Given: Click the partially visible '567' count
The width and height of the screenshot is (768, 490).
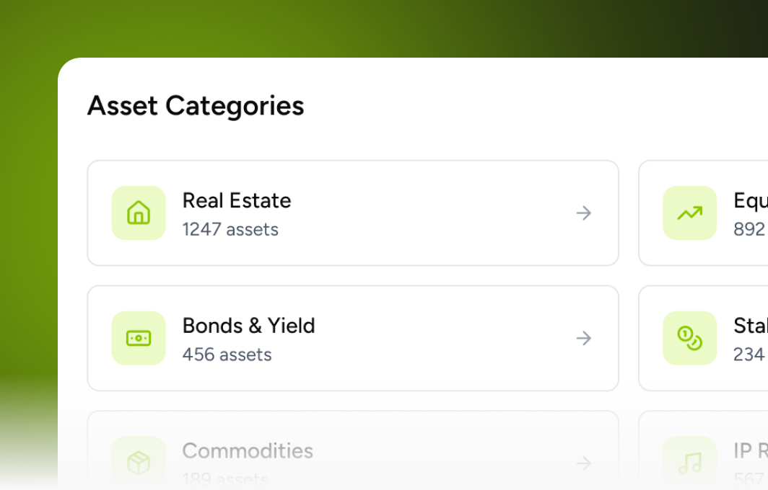Looking at the screenshot, I should point(750,479).
